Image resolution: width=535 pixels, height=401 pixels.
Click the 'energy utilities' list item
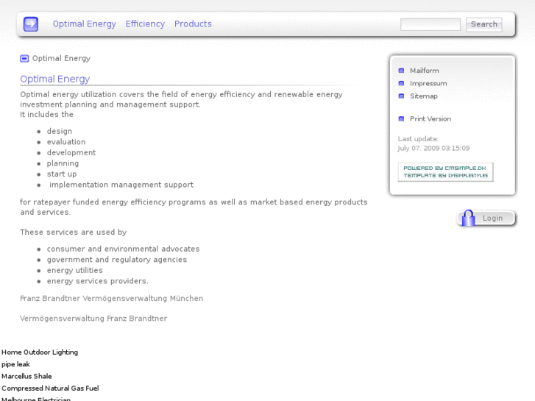pyautogui.click(x=75, y=270)
